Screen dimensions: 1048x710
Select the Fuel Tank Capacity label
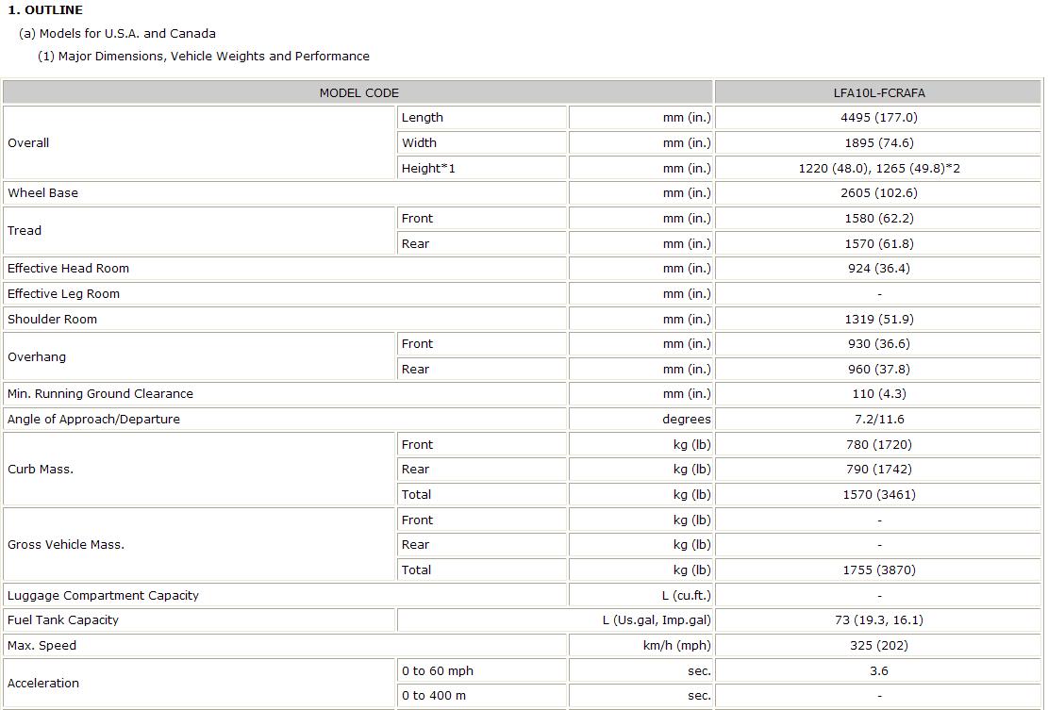[x=63, y=620]
